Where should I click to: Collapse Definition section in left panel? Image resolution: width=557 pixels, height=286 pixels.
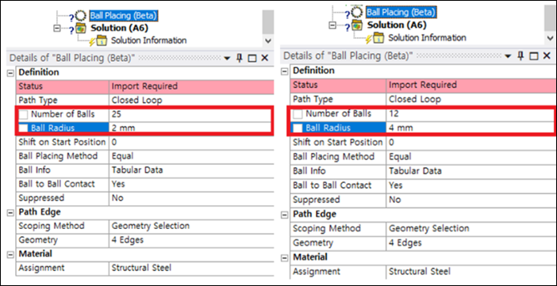pos(10,73)
